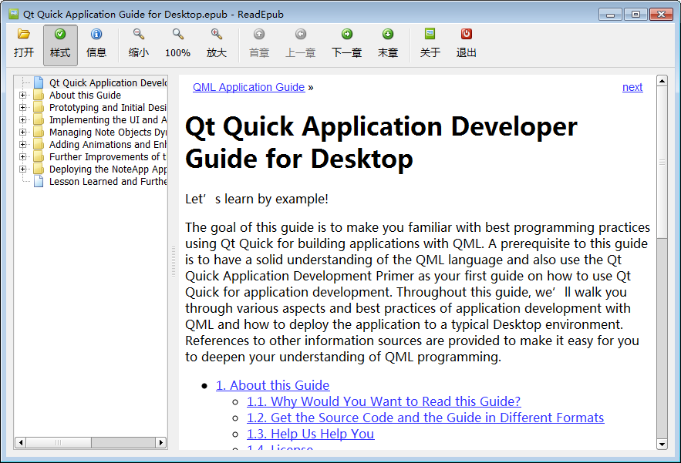
Task: Select Adding Animations tree item
Action: pos(108,145)
